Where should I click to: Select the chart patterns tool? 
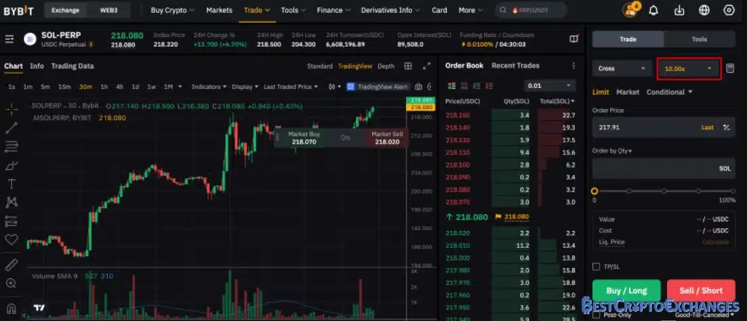click(12, 202)
